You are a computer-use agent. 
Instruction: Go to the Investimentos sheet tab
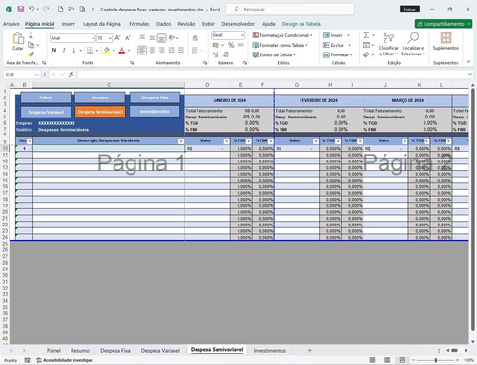270,351
